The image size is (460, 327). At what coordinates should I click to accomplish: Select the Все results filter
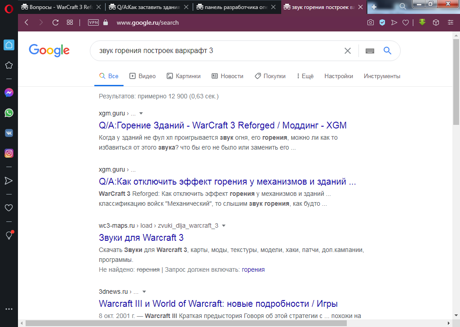(x=109, y=76)
